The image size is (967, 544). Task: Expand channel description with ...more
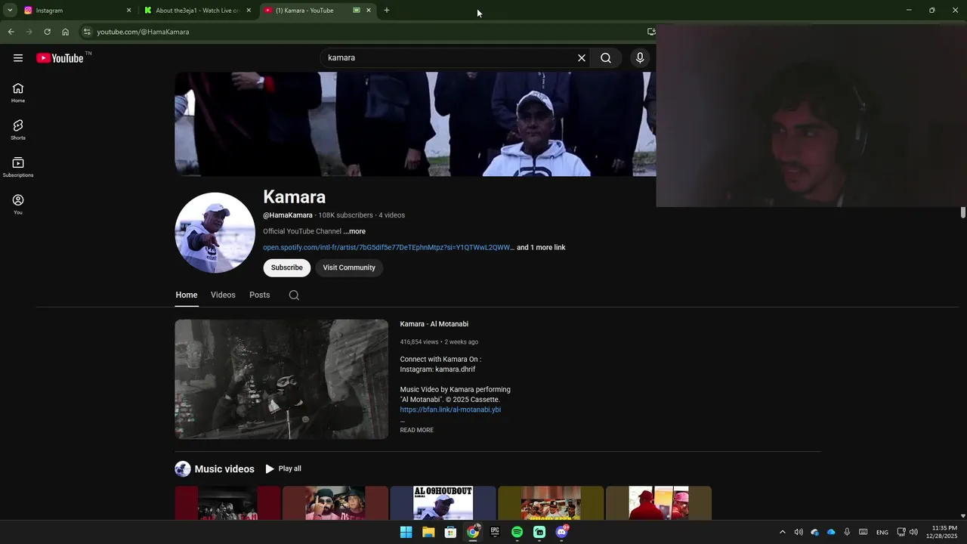[x=354, y=231]
